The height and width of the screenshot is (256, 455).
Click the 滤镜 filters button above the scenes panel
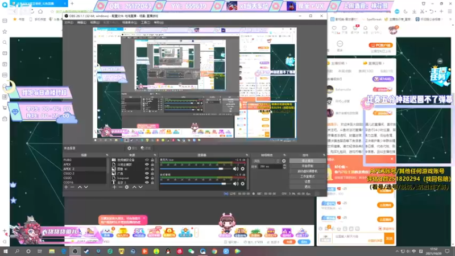(x=146, y=148)
